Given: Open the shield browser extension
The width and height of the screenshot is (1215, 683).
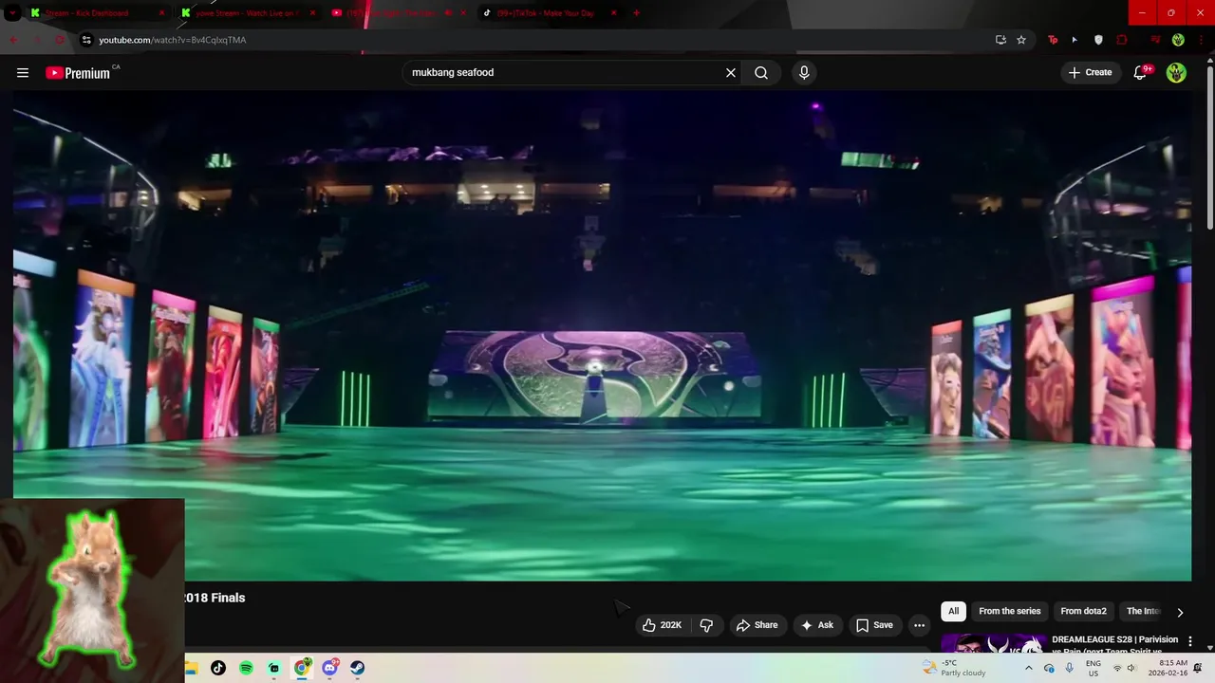Looking at the screenshot, I should point(1098,40).
